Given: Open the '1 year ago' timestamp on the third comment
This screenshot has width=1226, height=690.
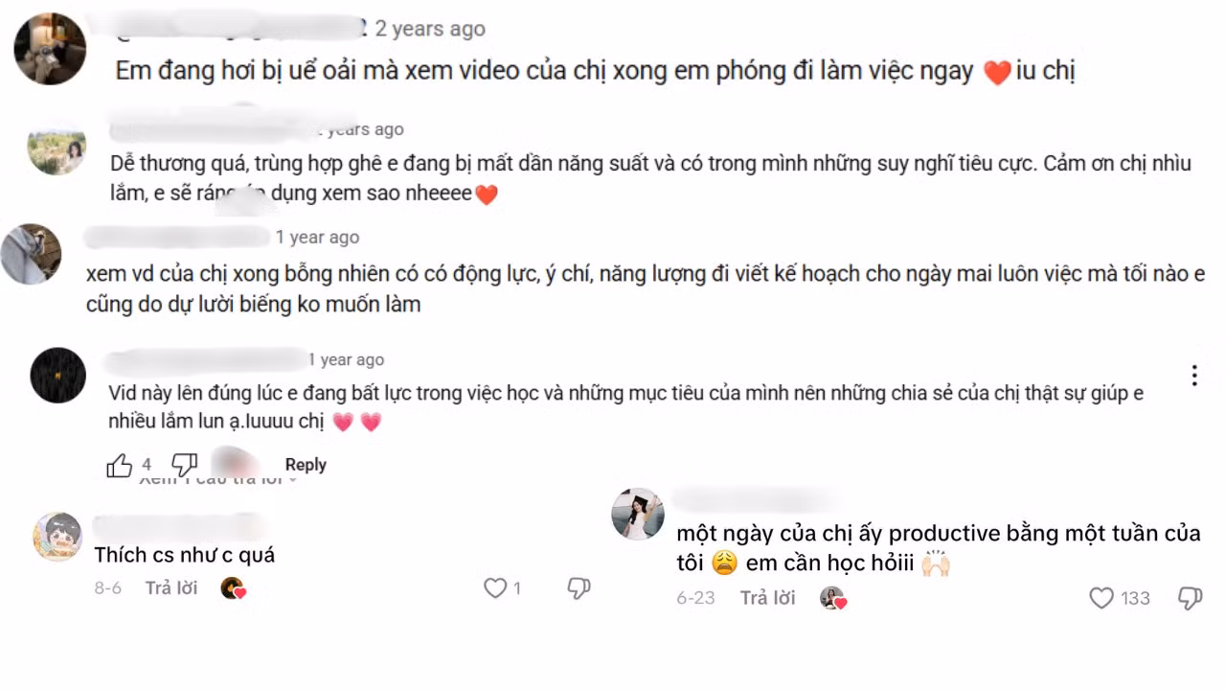Looking at the screenshot, I should (318, 237).
